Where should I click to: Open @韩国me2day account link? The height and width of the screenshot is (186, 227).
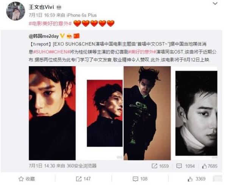[44, 36]
